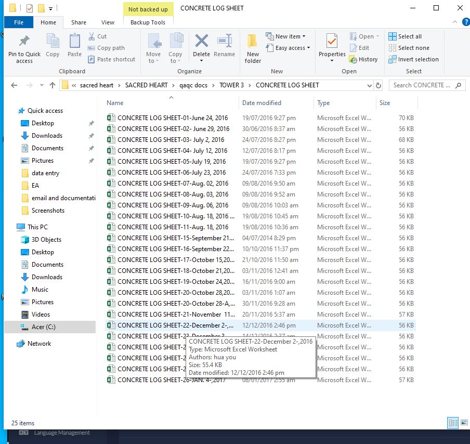The image size is (470, 444).
Task: Open the Move to menu
Action: 153,48
